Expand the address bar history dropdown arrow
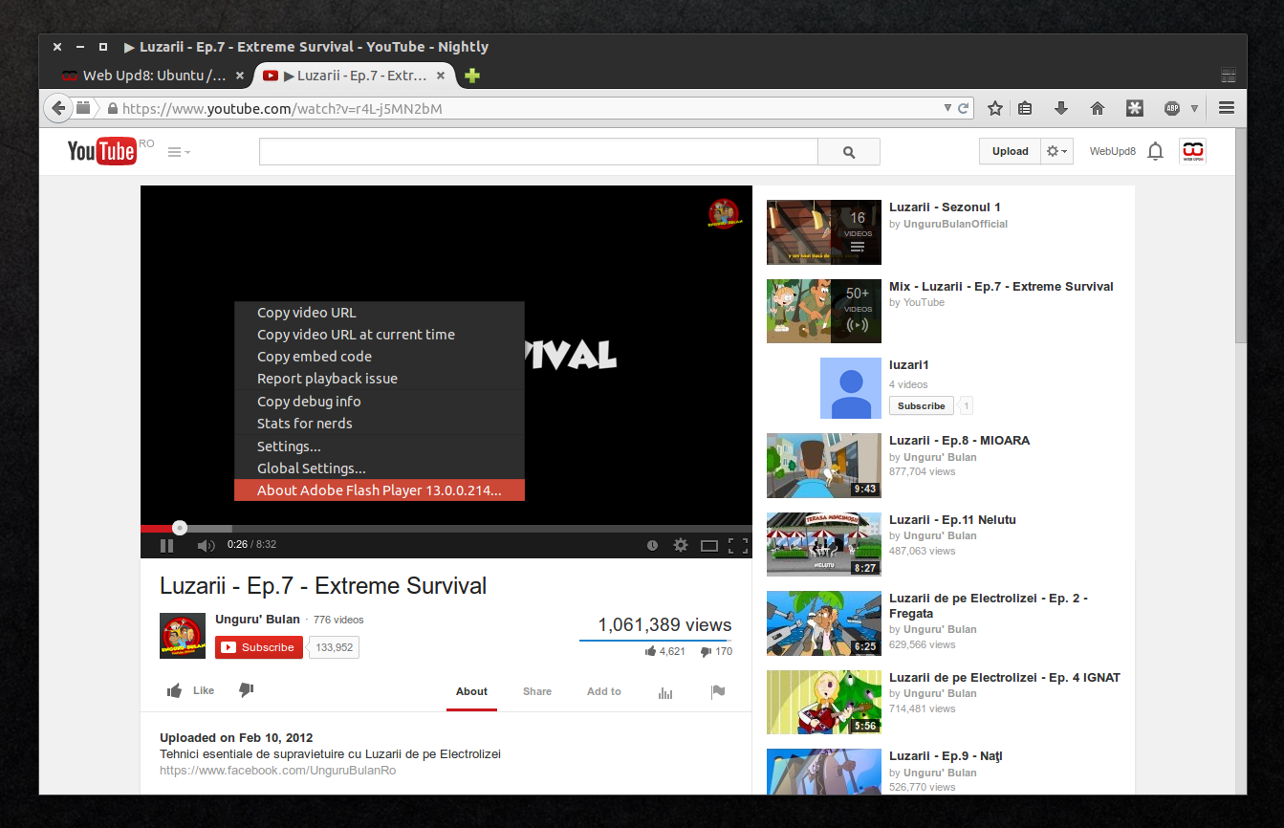This screenshot has height=828, width=1284. (947, 109)
